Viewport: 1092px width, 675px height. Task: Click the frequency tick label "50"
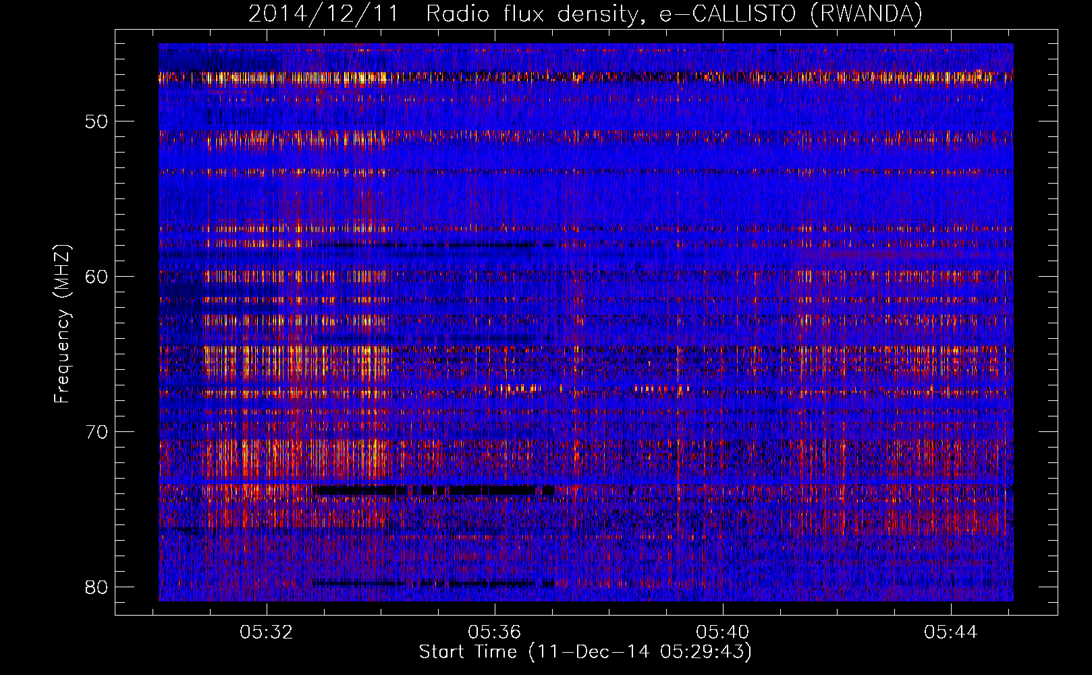pos(97,122)
